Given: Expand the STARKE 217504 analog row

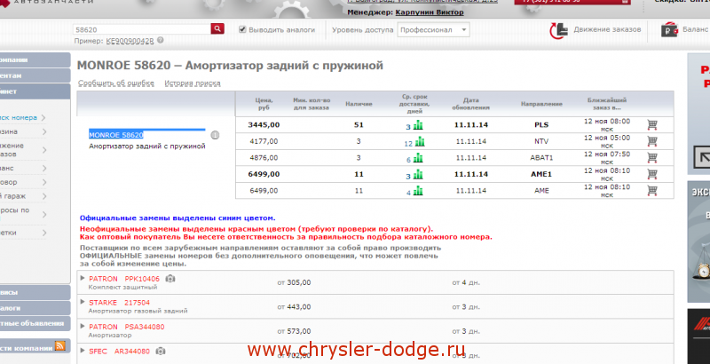Looking at the screenshot, I should coord(83,302).
